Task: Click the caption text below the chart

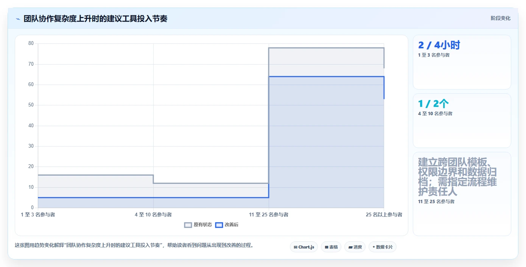Action: point(134,245)
